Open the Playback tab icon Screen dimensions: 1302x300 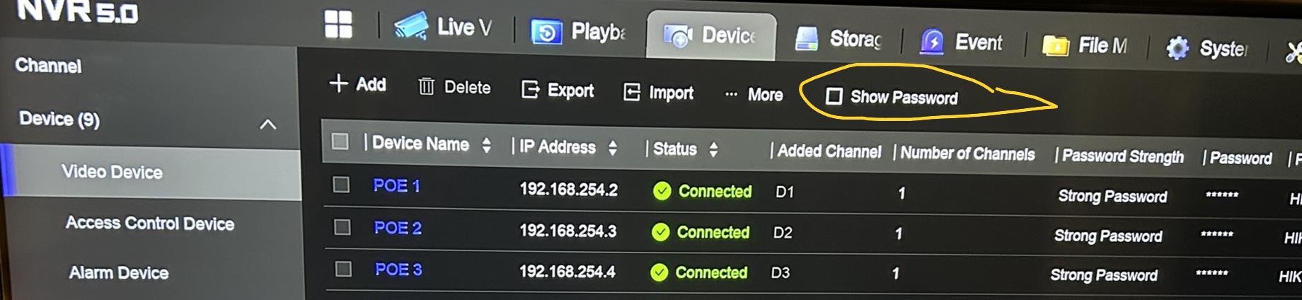click(x=546, y=32)
